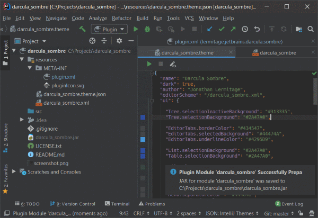Open the Terminal tool window
The image size is (318, 218).
coord(117,204)
